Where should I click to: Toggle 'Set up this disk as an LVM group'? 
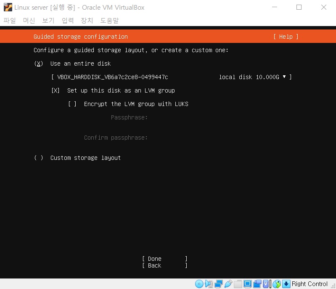coord(55,90)
